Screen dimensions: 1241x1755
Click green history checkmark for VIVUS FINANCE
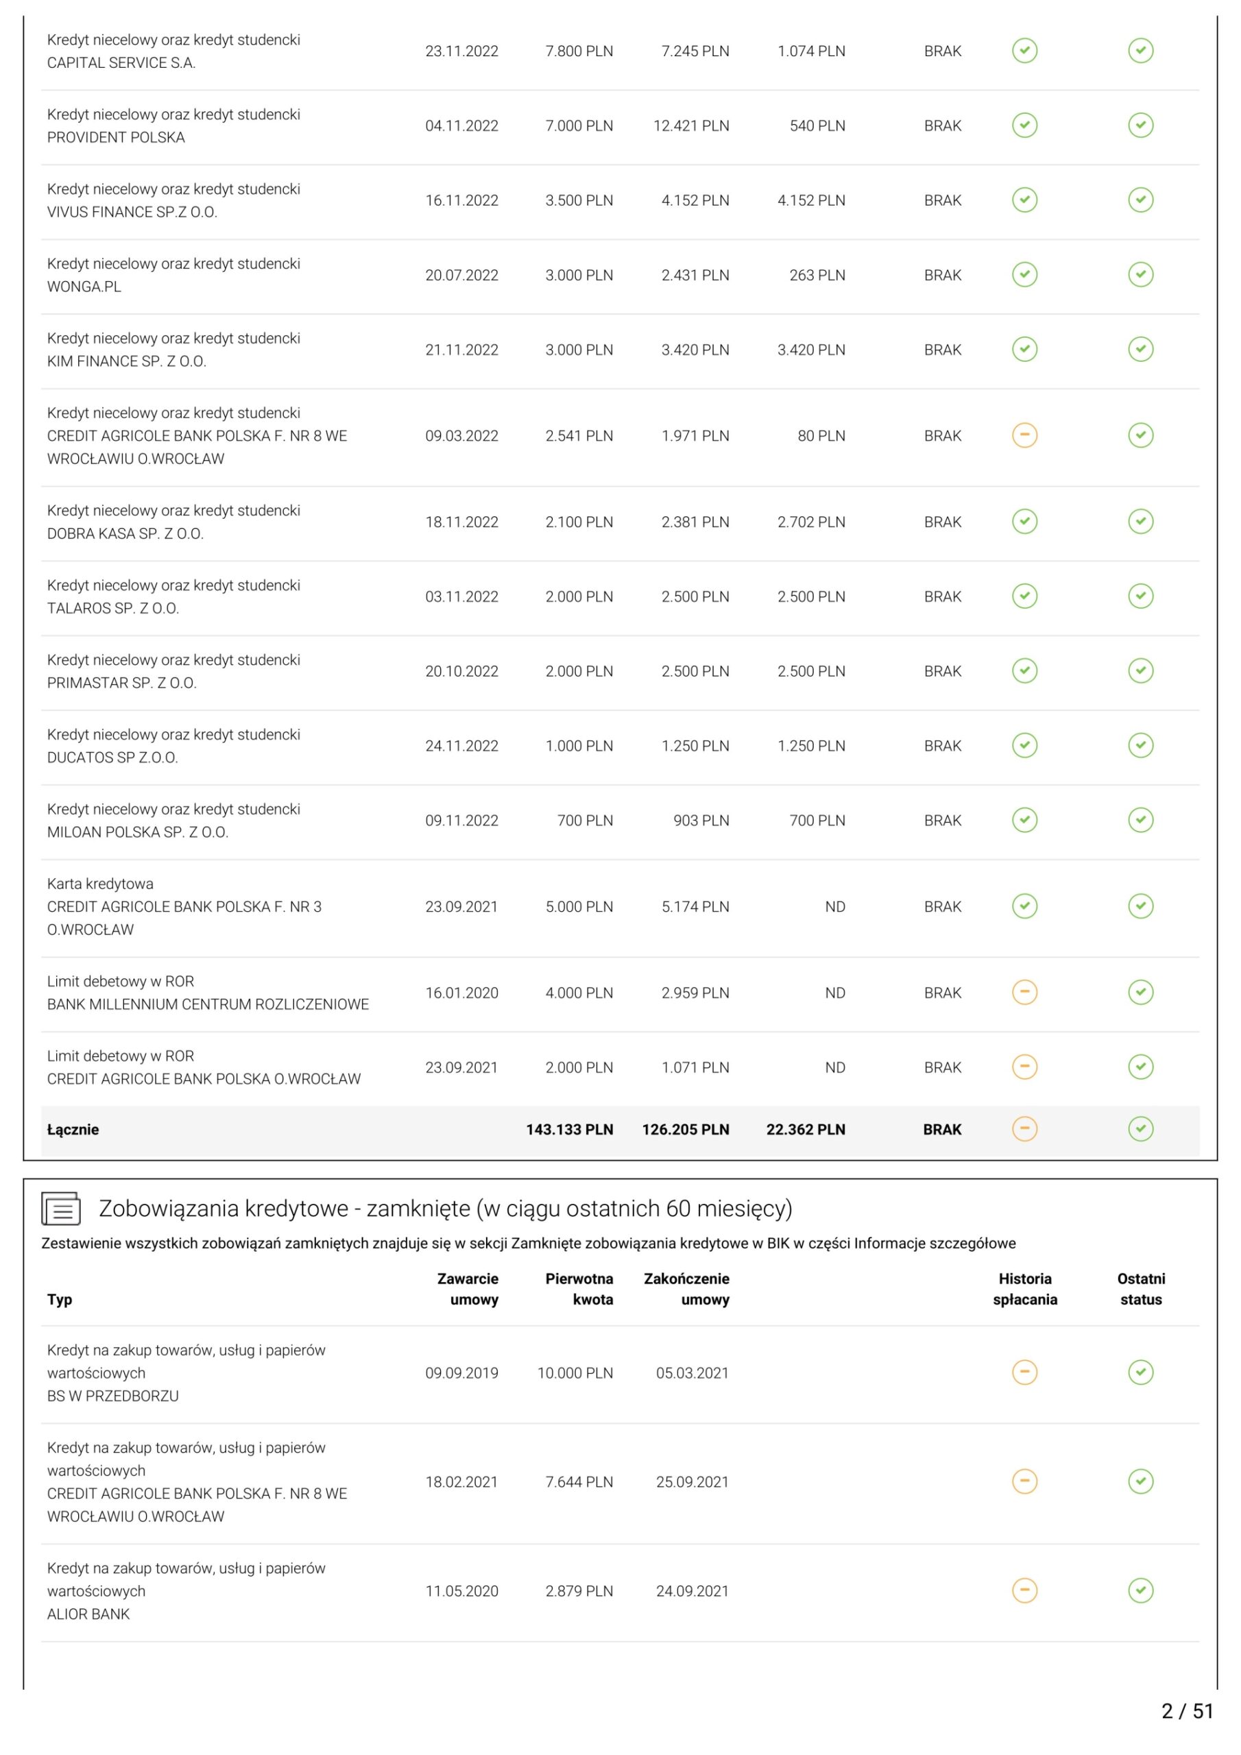click(x=1024, y=200)
